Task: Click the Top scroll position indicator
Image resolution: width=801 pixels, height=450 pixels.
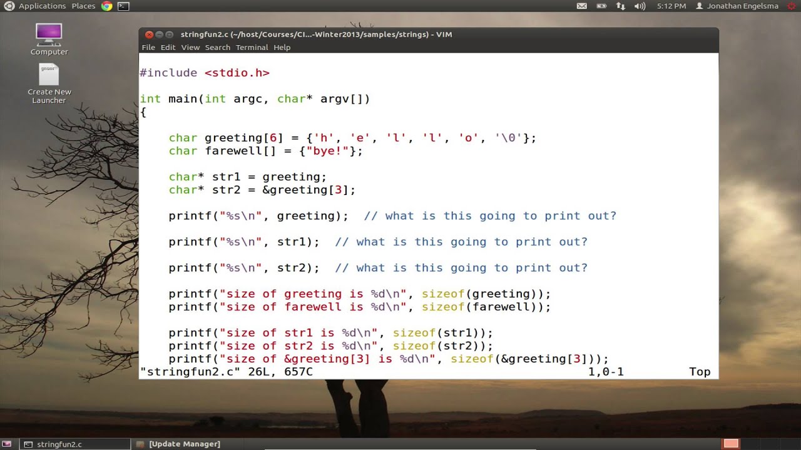Action: pyautogui.click(x=700, y=372)
